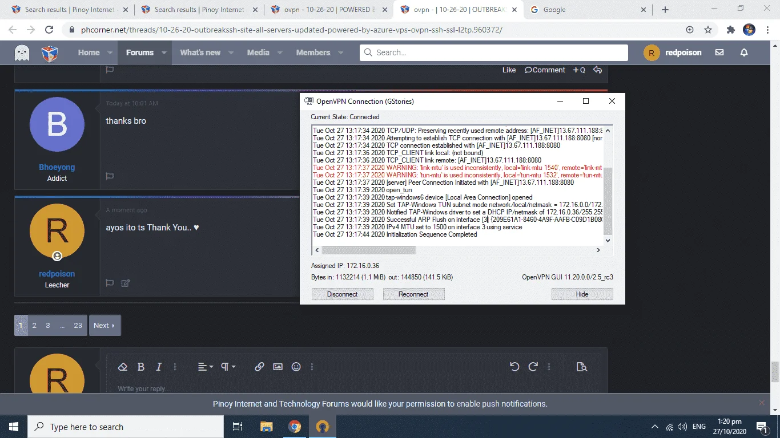Go to page 2 of the thread
The width and height of the screenshot is (780, 438).
34,326
